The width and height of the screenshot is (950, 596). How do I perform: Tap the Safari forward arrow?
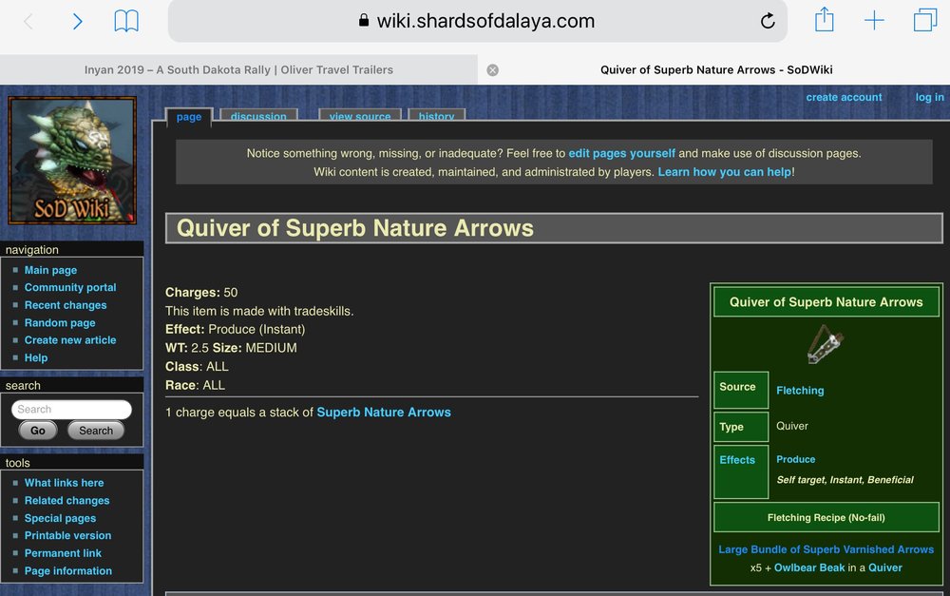[x=78, y=21]
